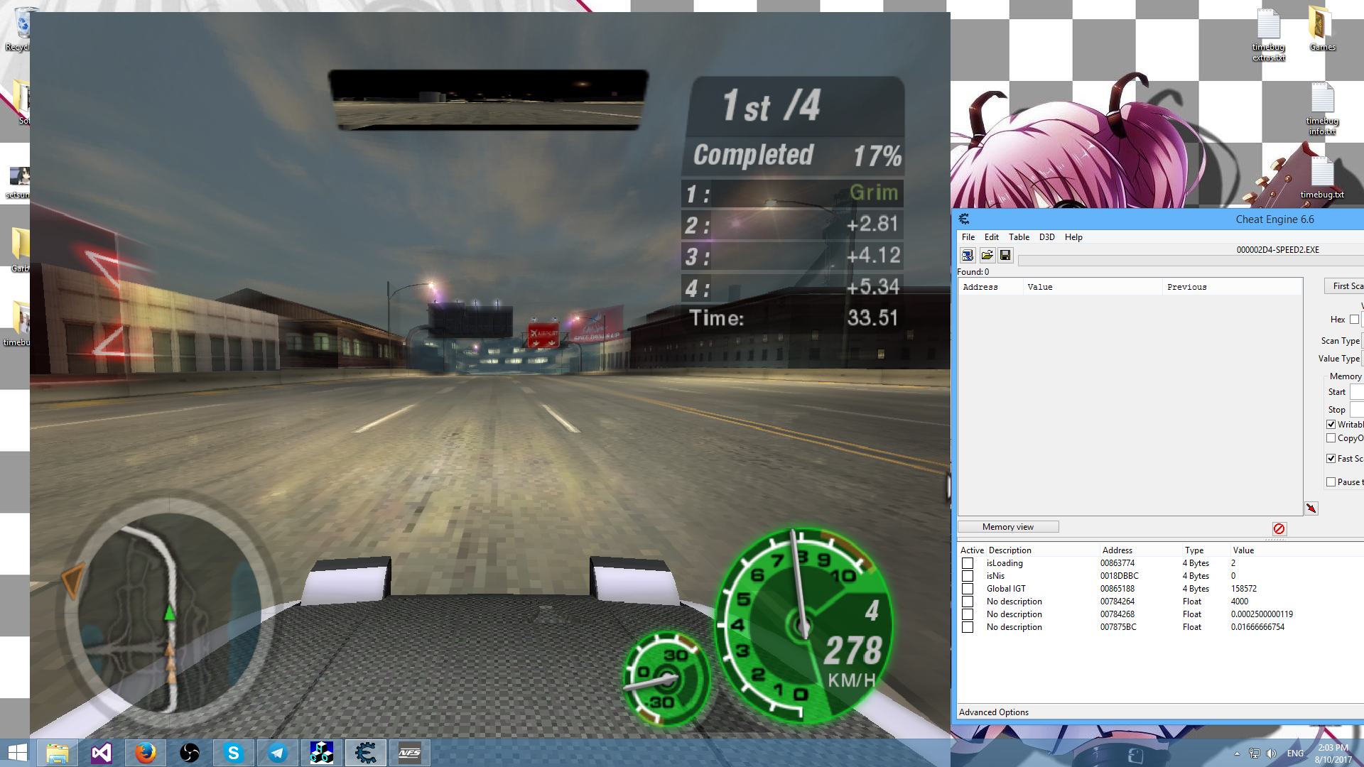The height and width of the screenshot is (767, 1364).
Task: Click red arrow add-address-to-list icon
Action: click(1311, 508)
